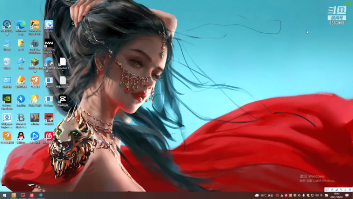Switch the 中 input method indicator
This screenshot has width=353, height=199.
pyautogui.click(x=321, y=195)
